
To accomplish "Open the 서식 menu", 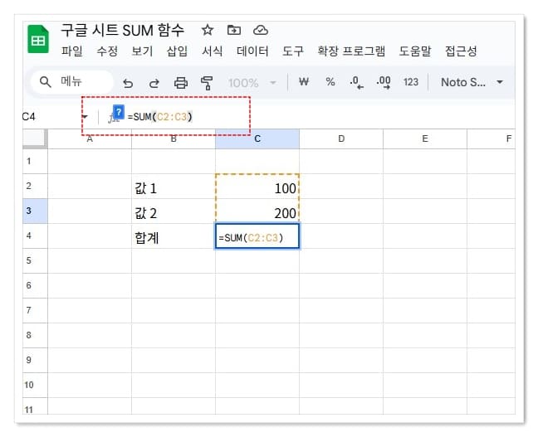I will pyautogui.click(x=212, y=51).
